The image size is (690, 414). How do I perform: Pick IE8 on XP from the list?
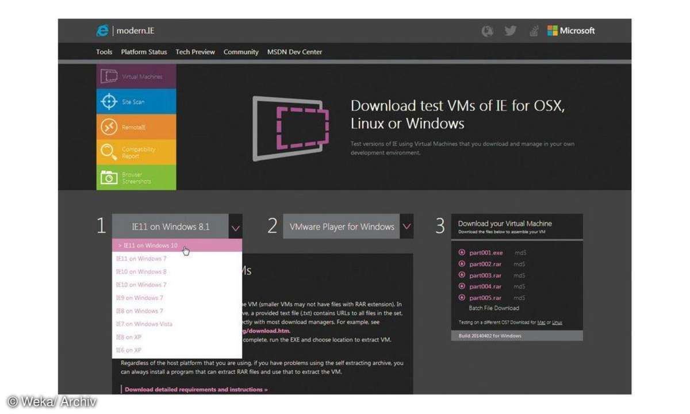(129, 337)
